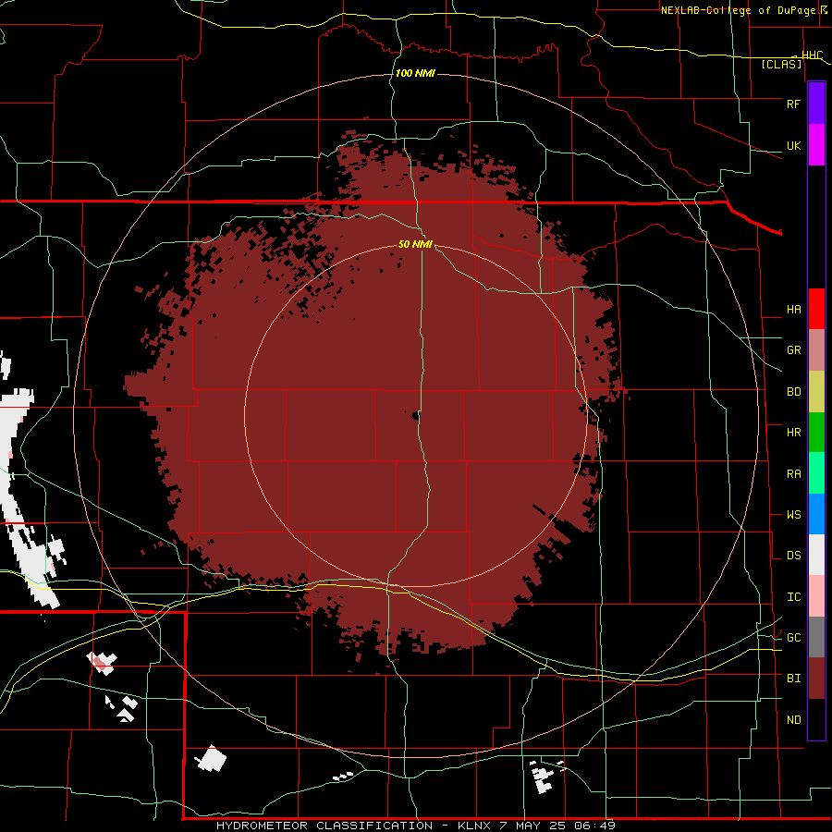Select the GR salmon legend swatch
Screen dimensions: 832x832
[x=816, y=350]
